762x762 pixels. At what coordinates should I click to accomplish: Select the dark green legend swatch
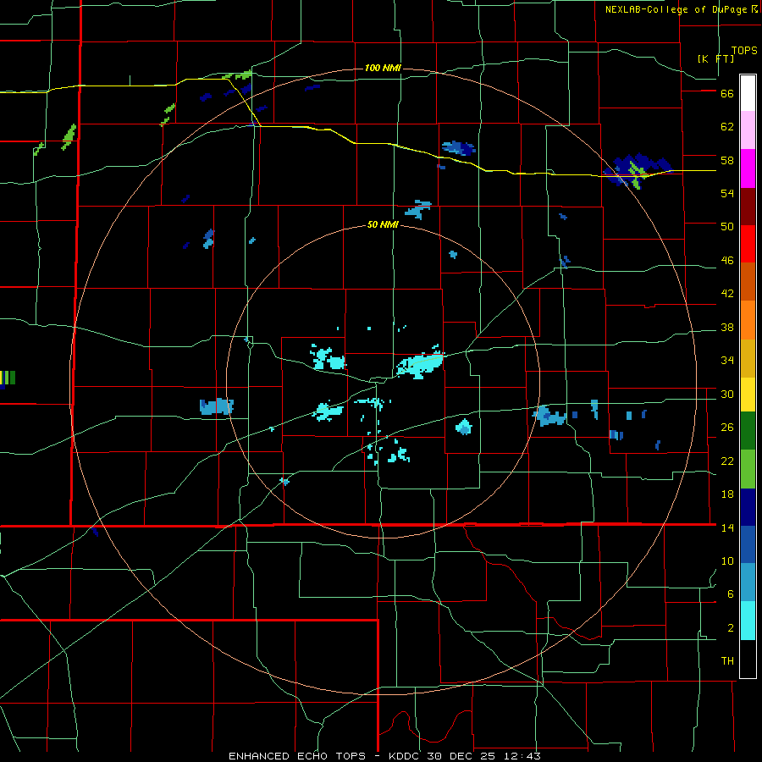click(x=748, y=431)
